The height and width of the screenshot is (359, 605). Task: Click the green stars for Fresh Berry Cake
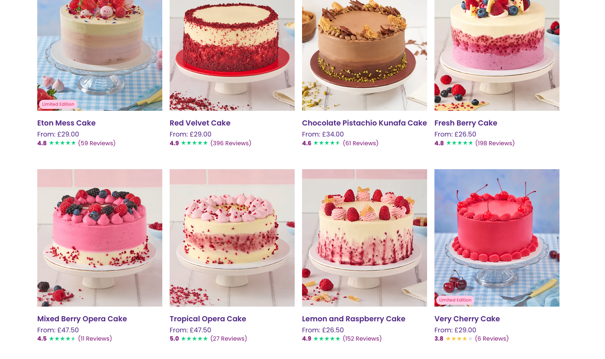click(x=459, y=143)
